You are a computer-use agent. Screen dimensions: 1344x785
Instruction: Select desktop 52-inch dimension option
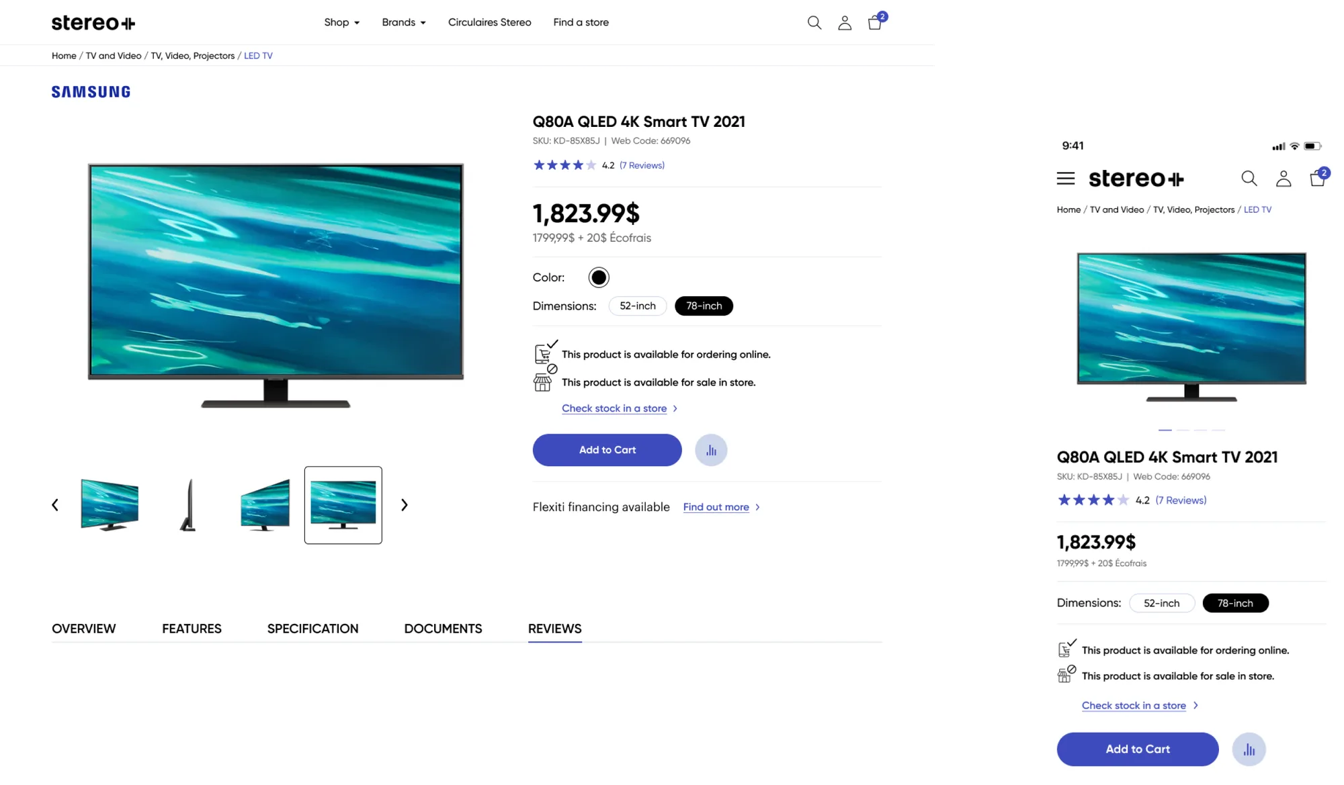point(638,306)
